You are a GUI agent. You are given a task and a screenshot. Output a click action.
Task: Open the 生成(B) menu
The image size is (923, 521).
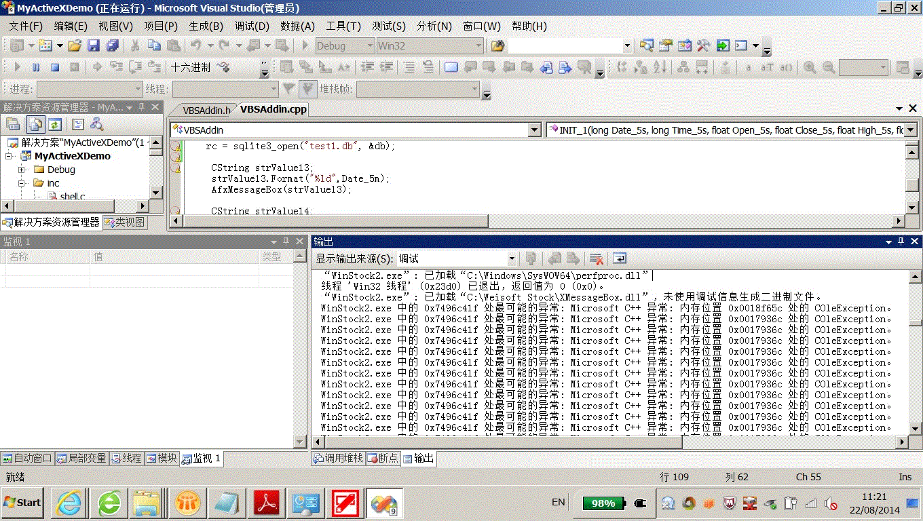[206, 26]
